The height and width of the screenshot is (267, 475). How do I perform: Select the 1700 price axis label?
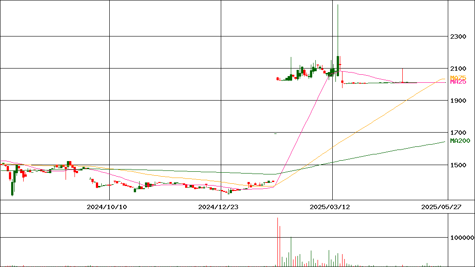tap(458, 133)
